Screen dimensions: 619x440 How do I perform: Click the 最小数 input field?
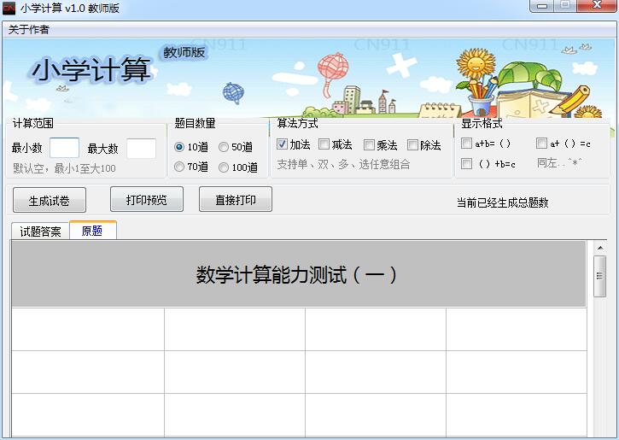(x=64, y=148)
